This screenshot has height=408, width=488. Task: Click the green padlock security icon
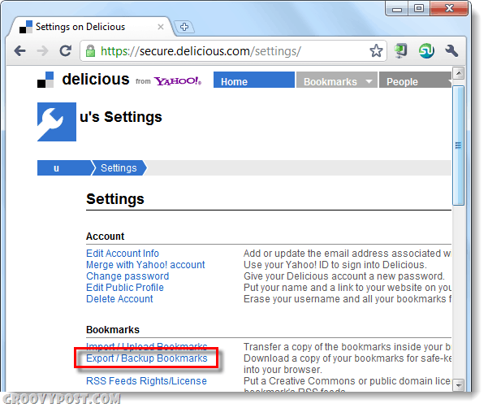coord(91,51)
